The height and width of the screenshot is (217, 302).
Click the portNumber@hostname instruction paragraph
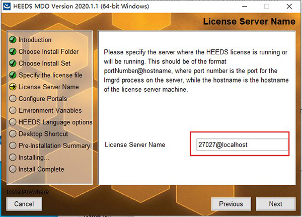point(196,70)
